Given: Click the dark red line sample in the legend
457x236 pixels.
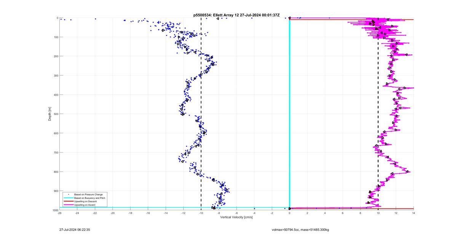Looking at the screenshot, I should click(x=68, y=201).
